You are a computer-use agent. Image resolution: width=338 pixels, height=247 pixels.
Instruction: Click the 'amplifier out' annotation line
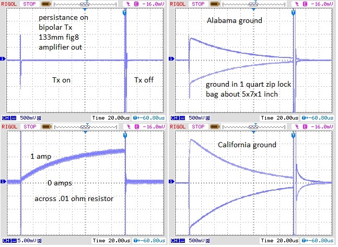(x=61, y=47)
